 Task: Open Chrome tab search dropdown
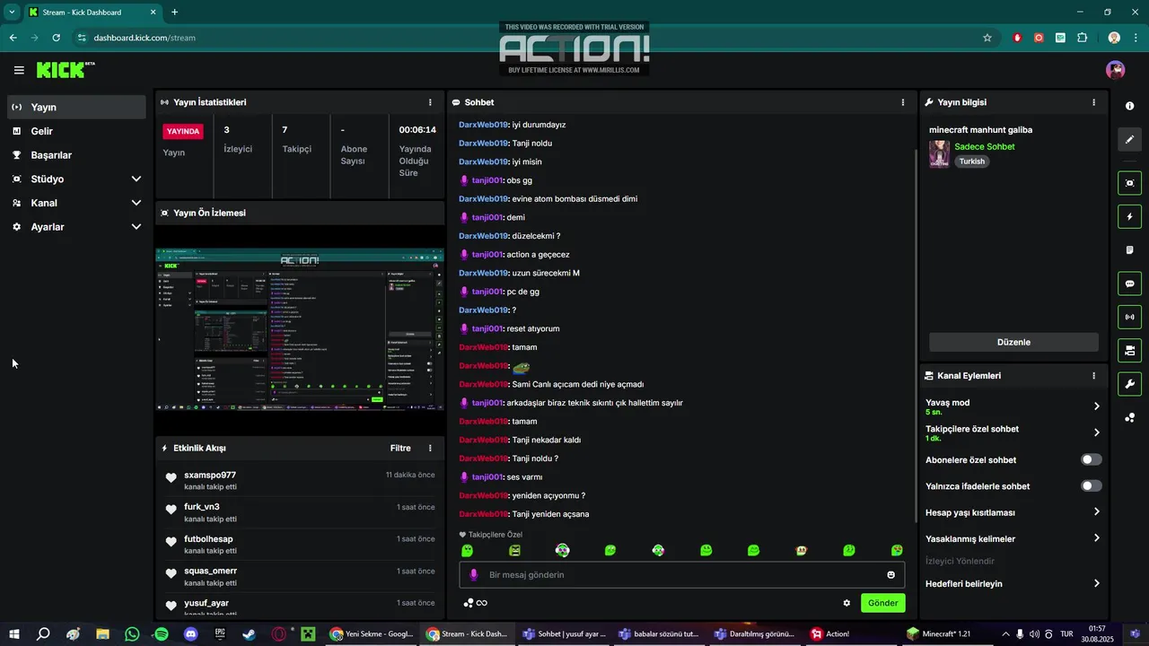12,12
